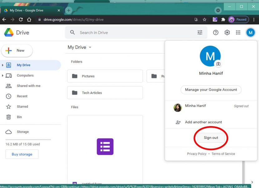Viewport: 259px width, 188px height.
Task: Open search options filter icon
Action: coord(200,32)
